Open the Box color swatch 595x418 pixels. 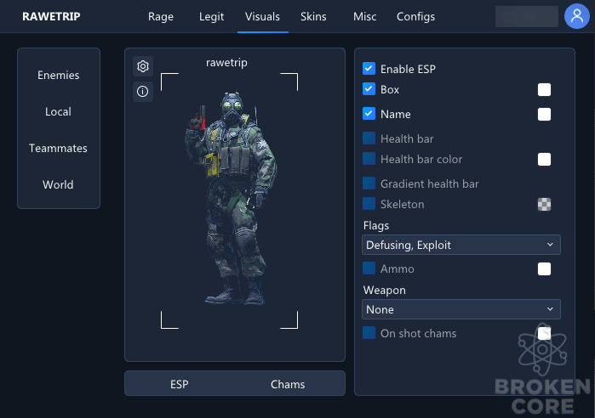544,90
